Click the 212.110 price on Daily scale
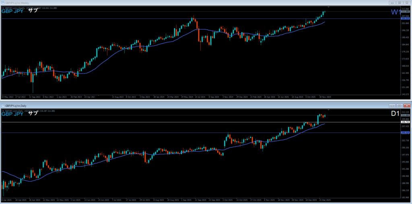 pyautogui.click(x=406, y=112)
